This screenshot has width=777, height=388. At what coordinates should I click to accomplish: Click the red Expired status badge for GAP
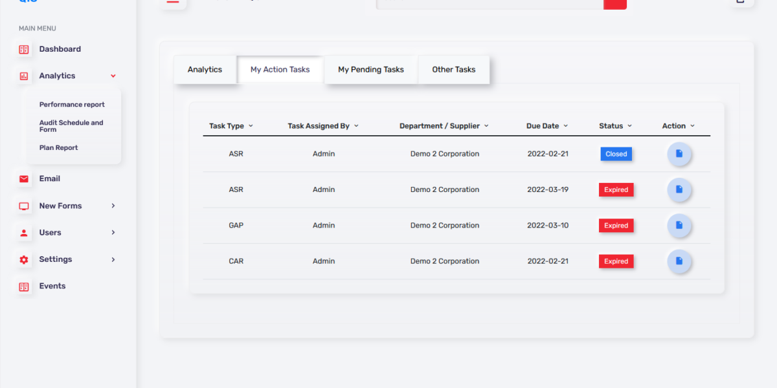[616, 226]
